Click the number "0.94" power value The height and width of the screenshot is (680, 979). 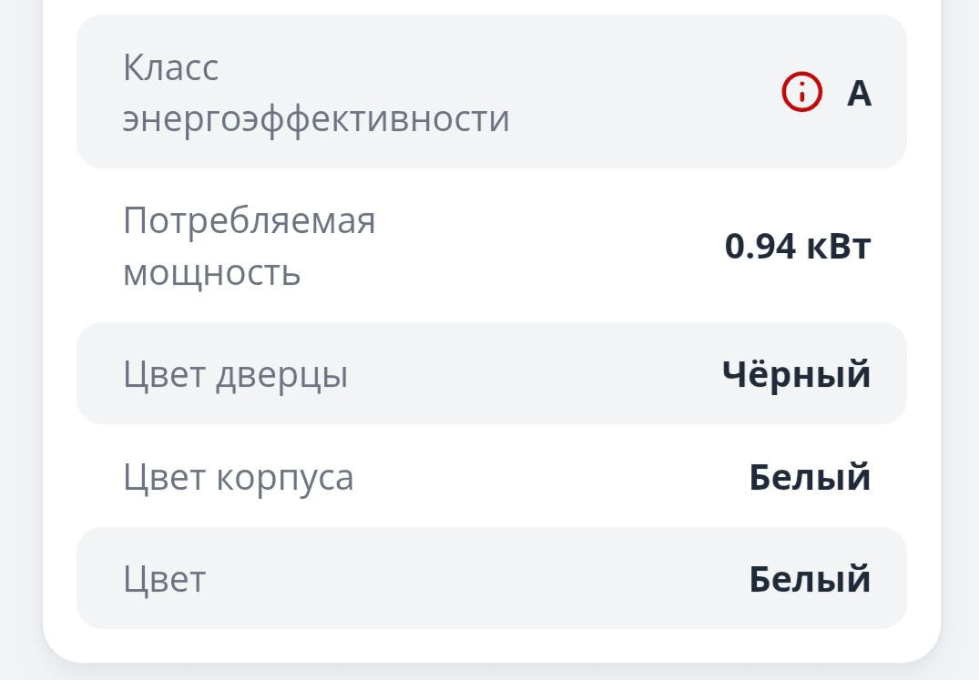point(760,246)
